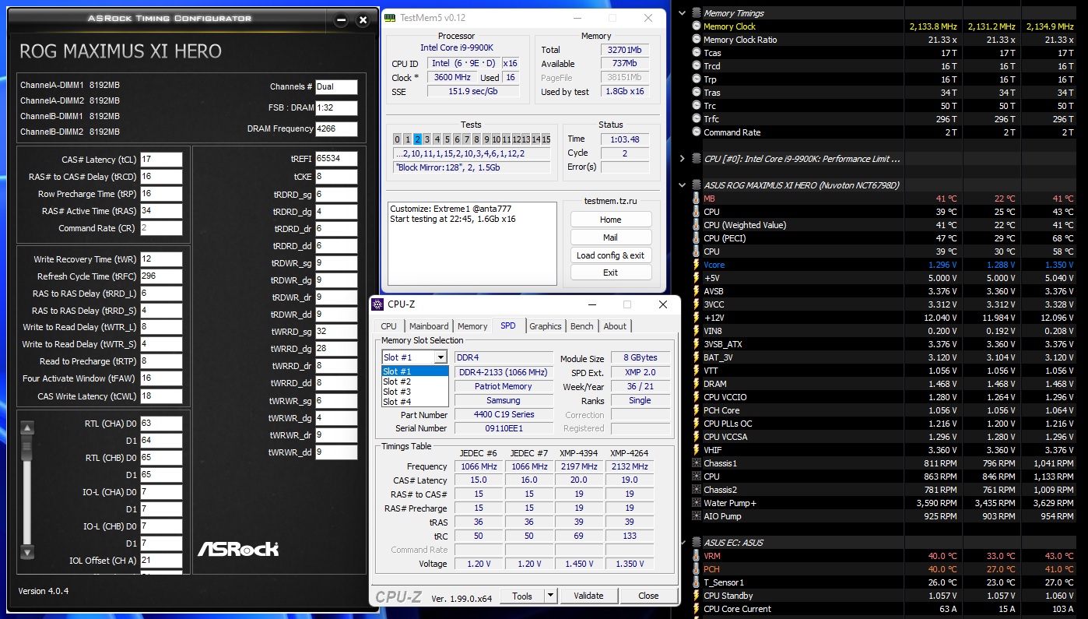The width and height of the screenshot is (1088, 619).
Task: Click the clock icon beside Memory Clock Ratio
Action: click(x=697, y=40)
